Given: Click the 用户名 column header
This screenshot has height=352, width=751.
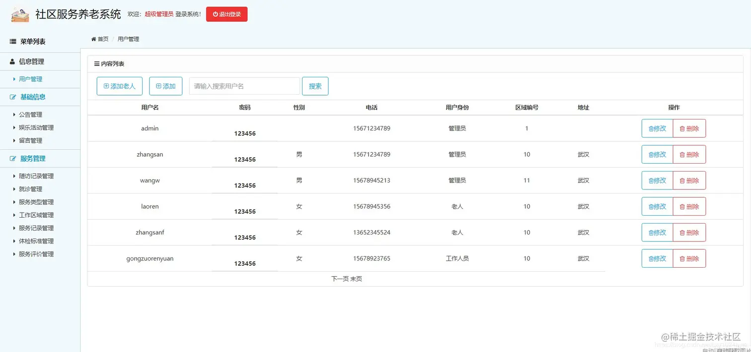Looking at the screenshot, I should click(x=150, y=107).
